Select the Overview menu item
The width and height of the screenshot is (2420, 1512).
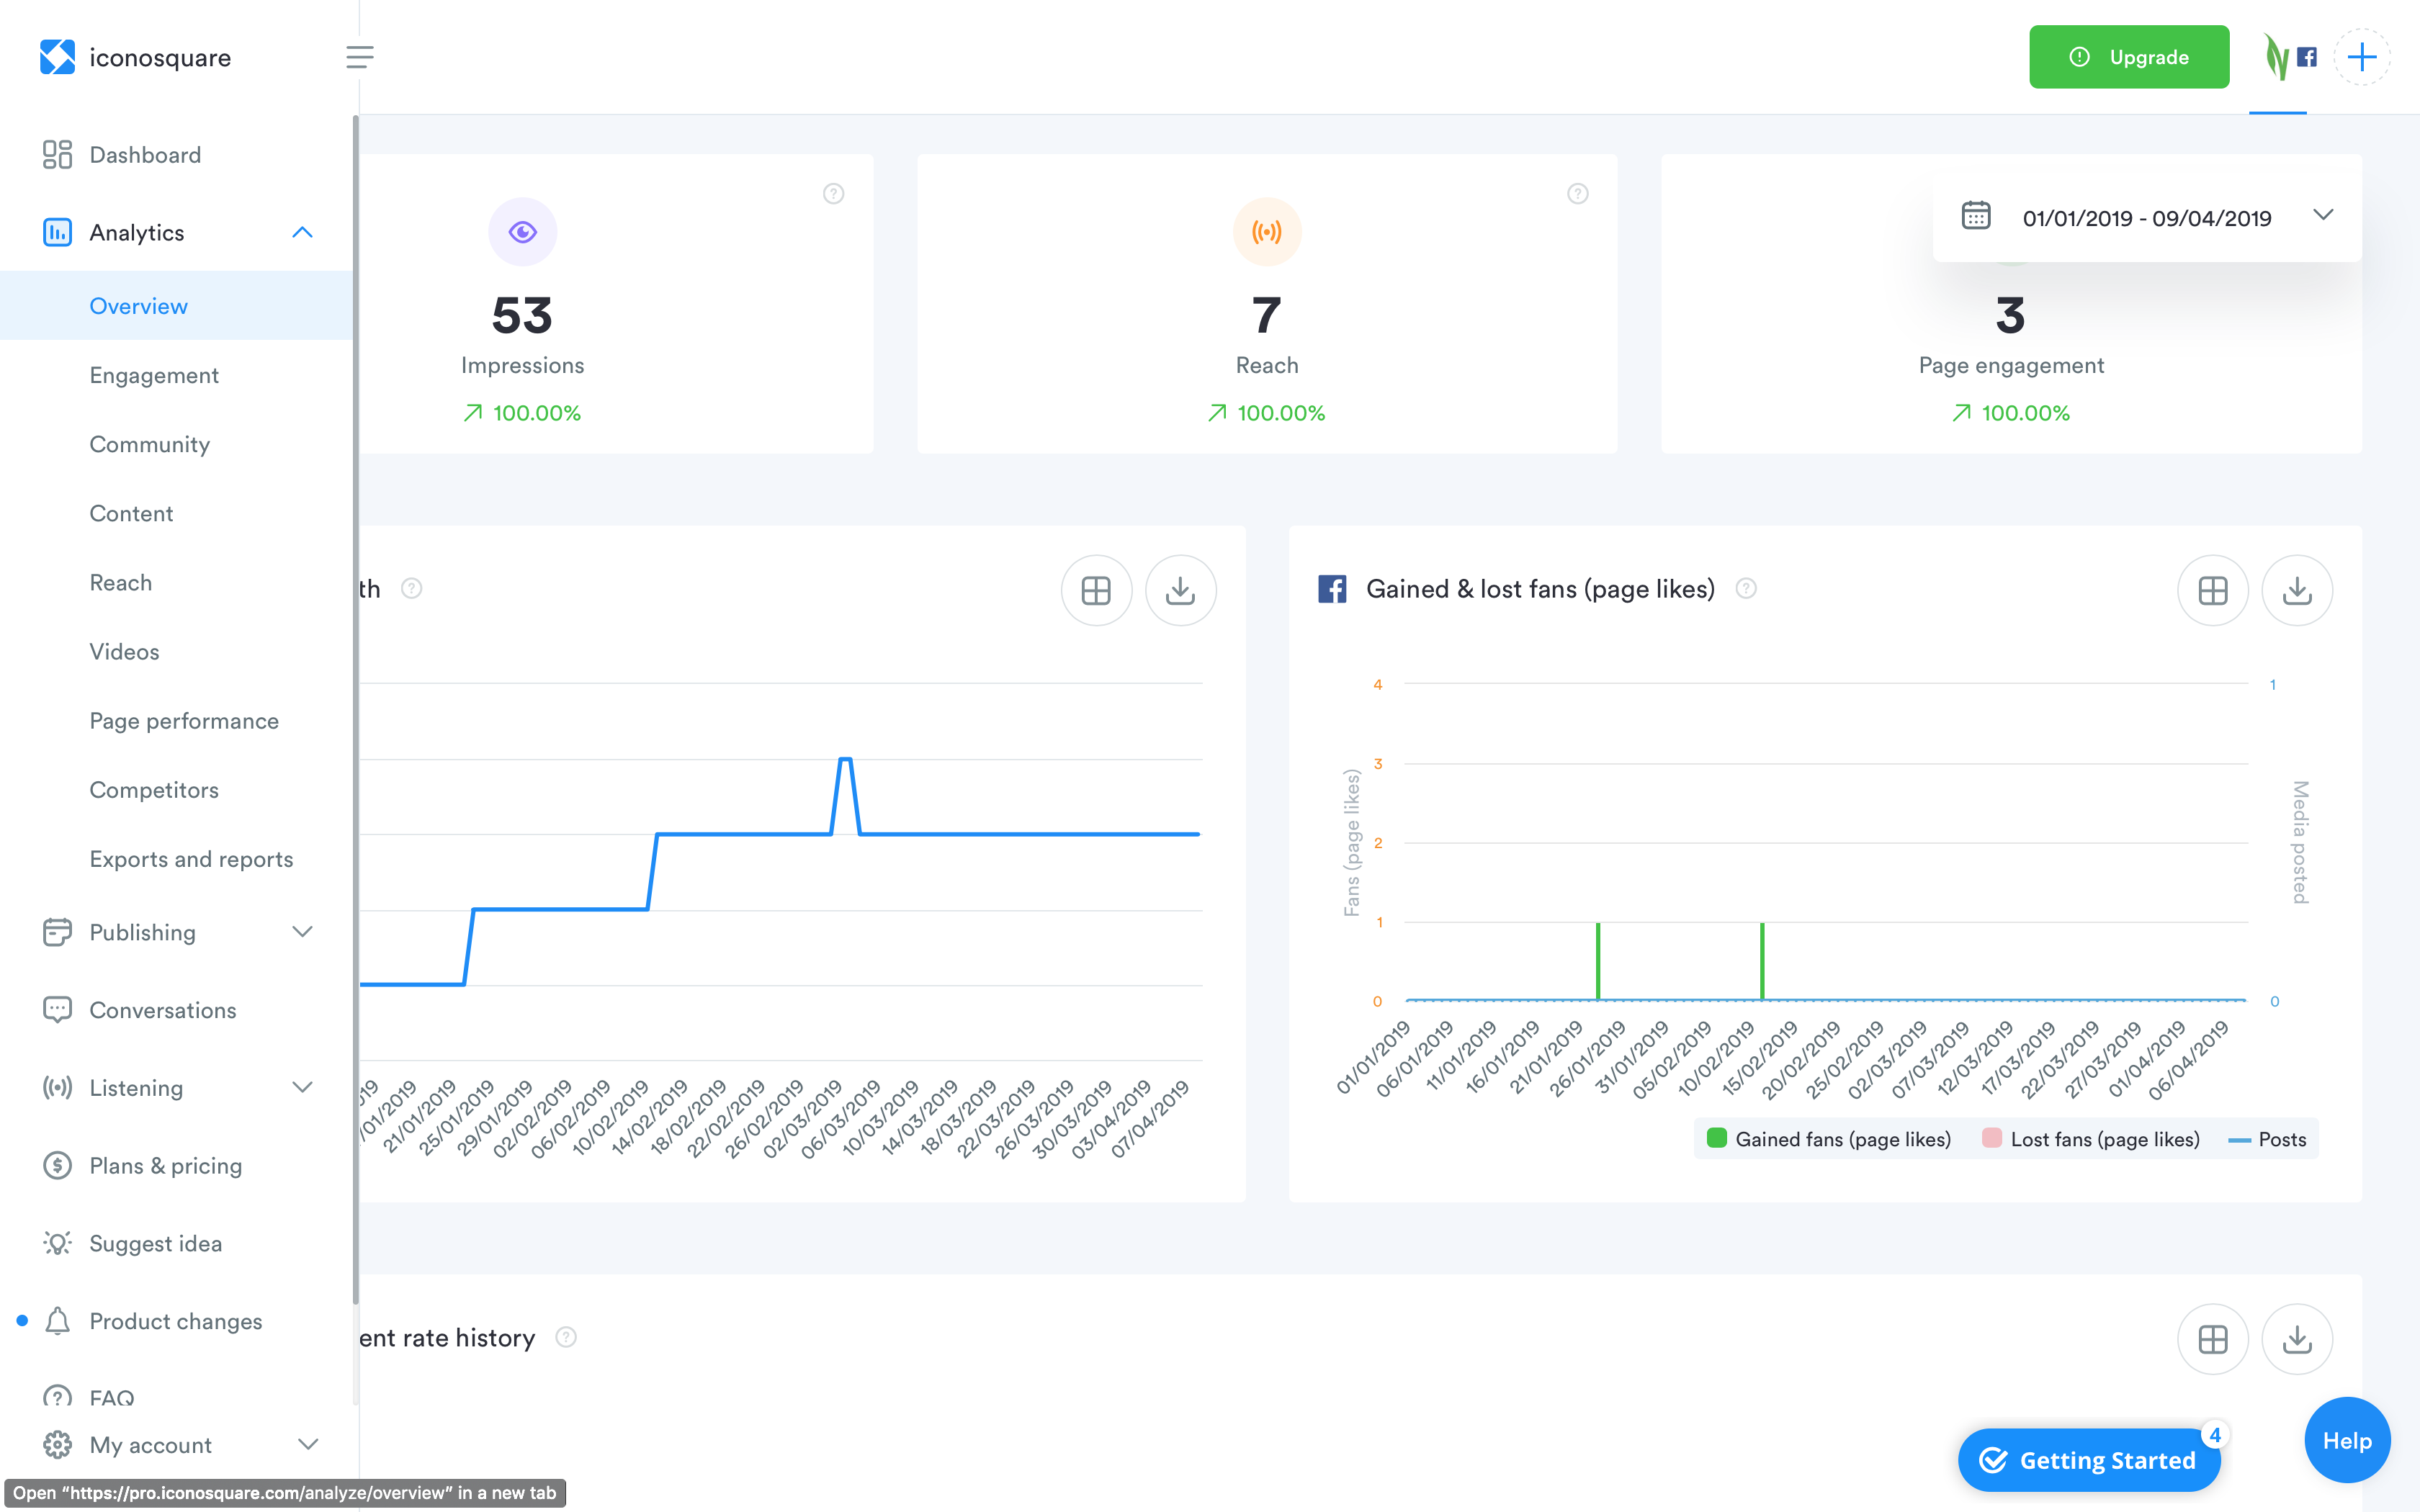pos(138,305)
